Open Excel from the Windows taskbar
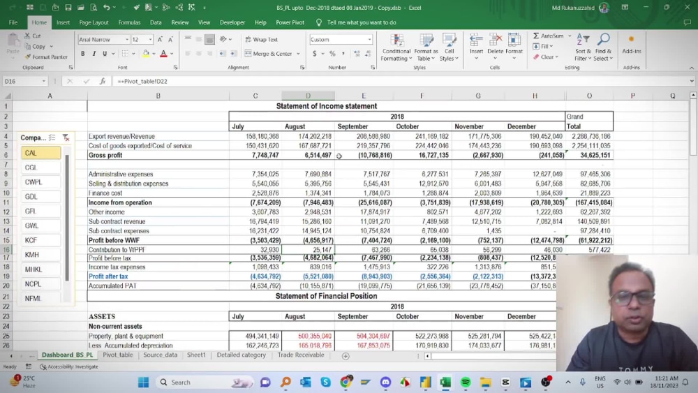 445,383
